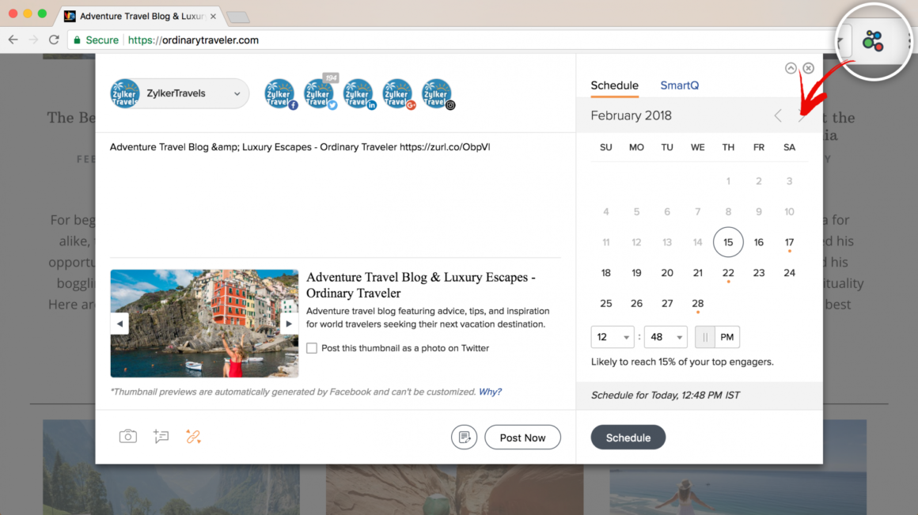Select the Twitter ZylkerTravels channel
The height and width of the screenshot is (515, 918).
pos(319,93)
